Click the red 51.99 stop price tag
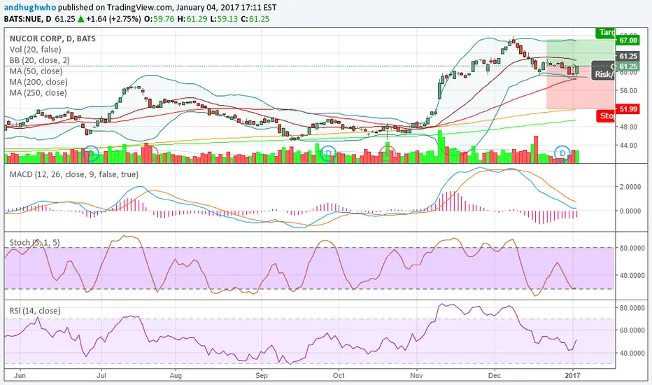The height and width of the screenshot is (385, 652). (x=628, y=109)
